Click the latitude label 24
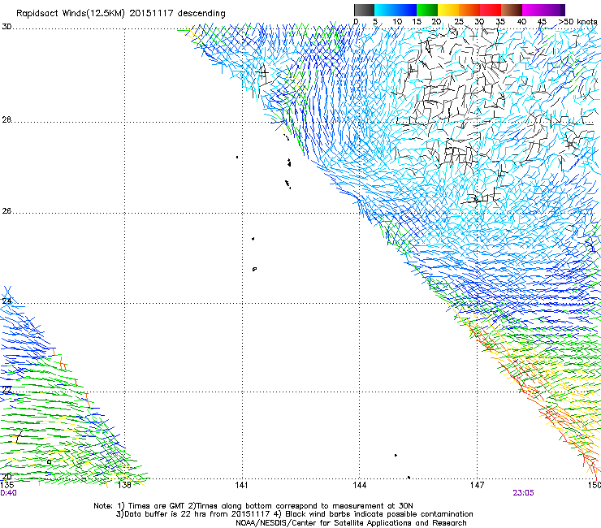The height and width of the screenshot is (528, 601). point(6,301)
